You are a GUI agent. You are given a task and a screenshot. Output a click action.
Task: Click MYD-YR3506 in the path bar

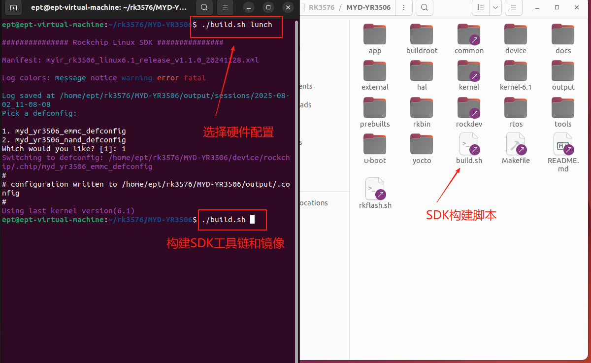click(x=368, y=8)
